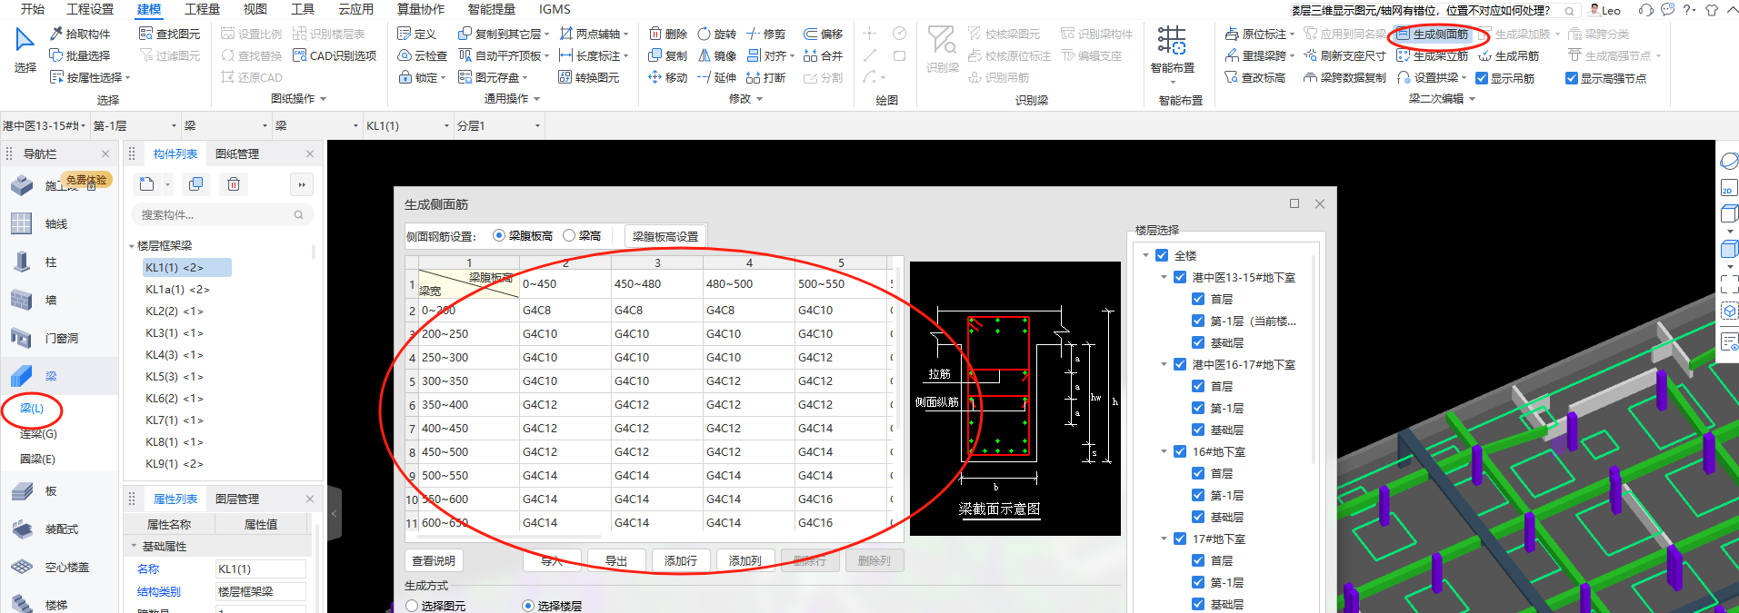
Task: Open 云应用 ribbon tab
Action: tap(356, 9)
